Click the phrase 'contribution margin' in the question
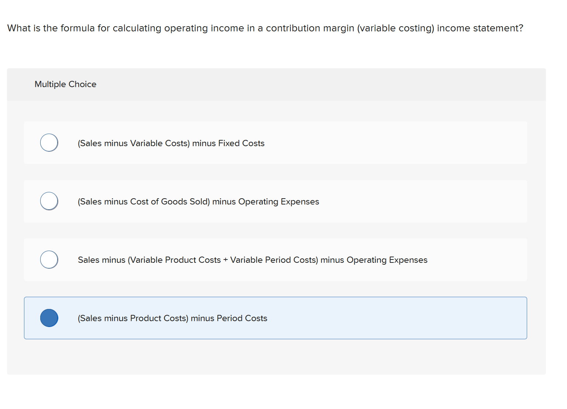The width and height of the screenshot is (567, 409). (x=310, y=28)
